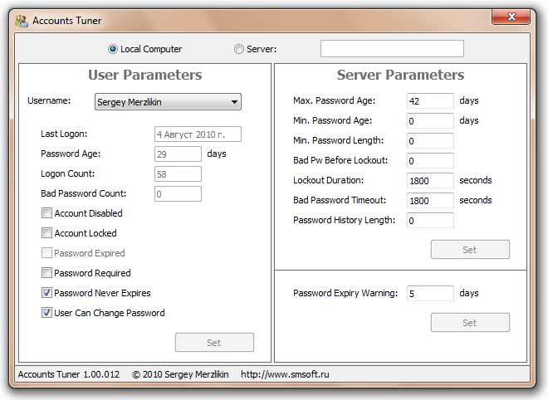Select the Bad Password Timeout field
This screenshot has width=548, height=400.
pyautogui.click(x=430, y=200)
